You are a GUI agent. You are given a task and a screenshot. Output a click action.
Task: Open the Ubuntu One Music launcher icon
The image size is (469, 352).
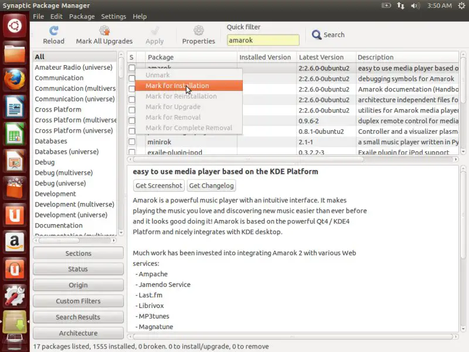pyautogui.click(x=14, y=269)
